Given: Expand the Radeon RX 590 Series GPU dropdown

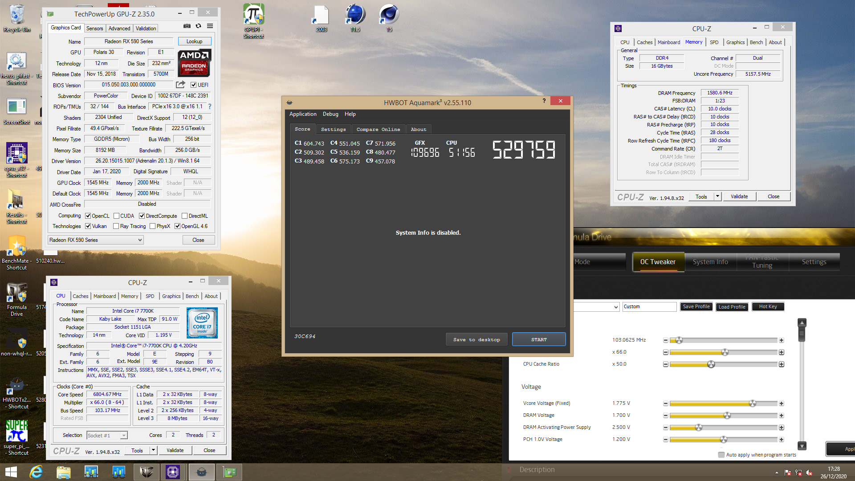Looking at the screenshot, I should (x=96, y=240).
